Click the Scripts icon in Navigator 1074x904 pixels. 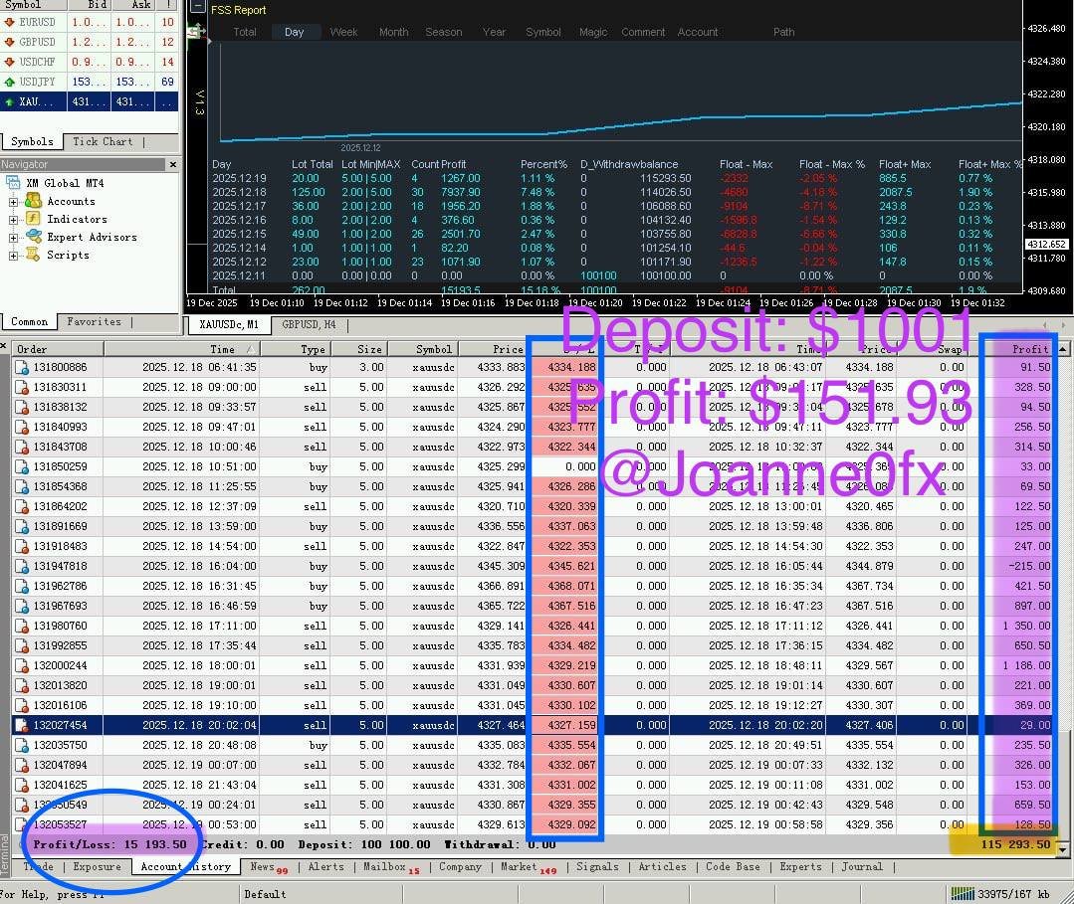33,254
